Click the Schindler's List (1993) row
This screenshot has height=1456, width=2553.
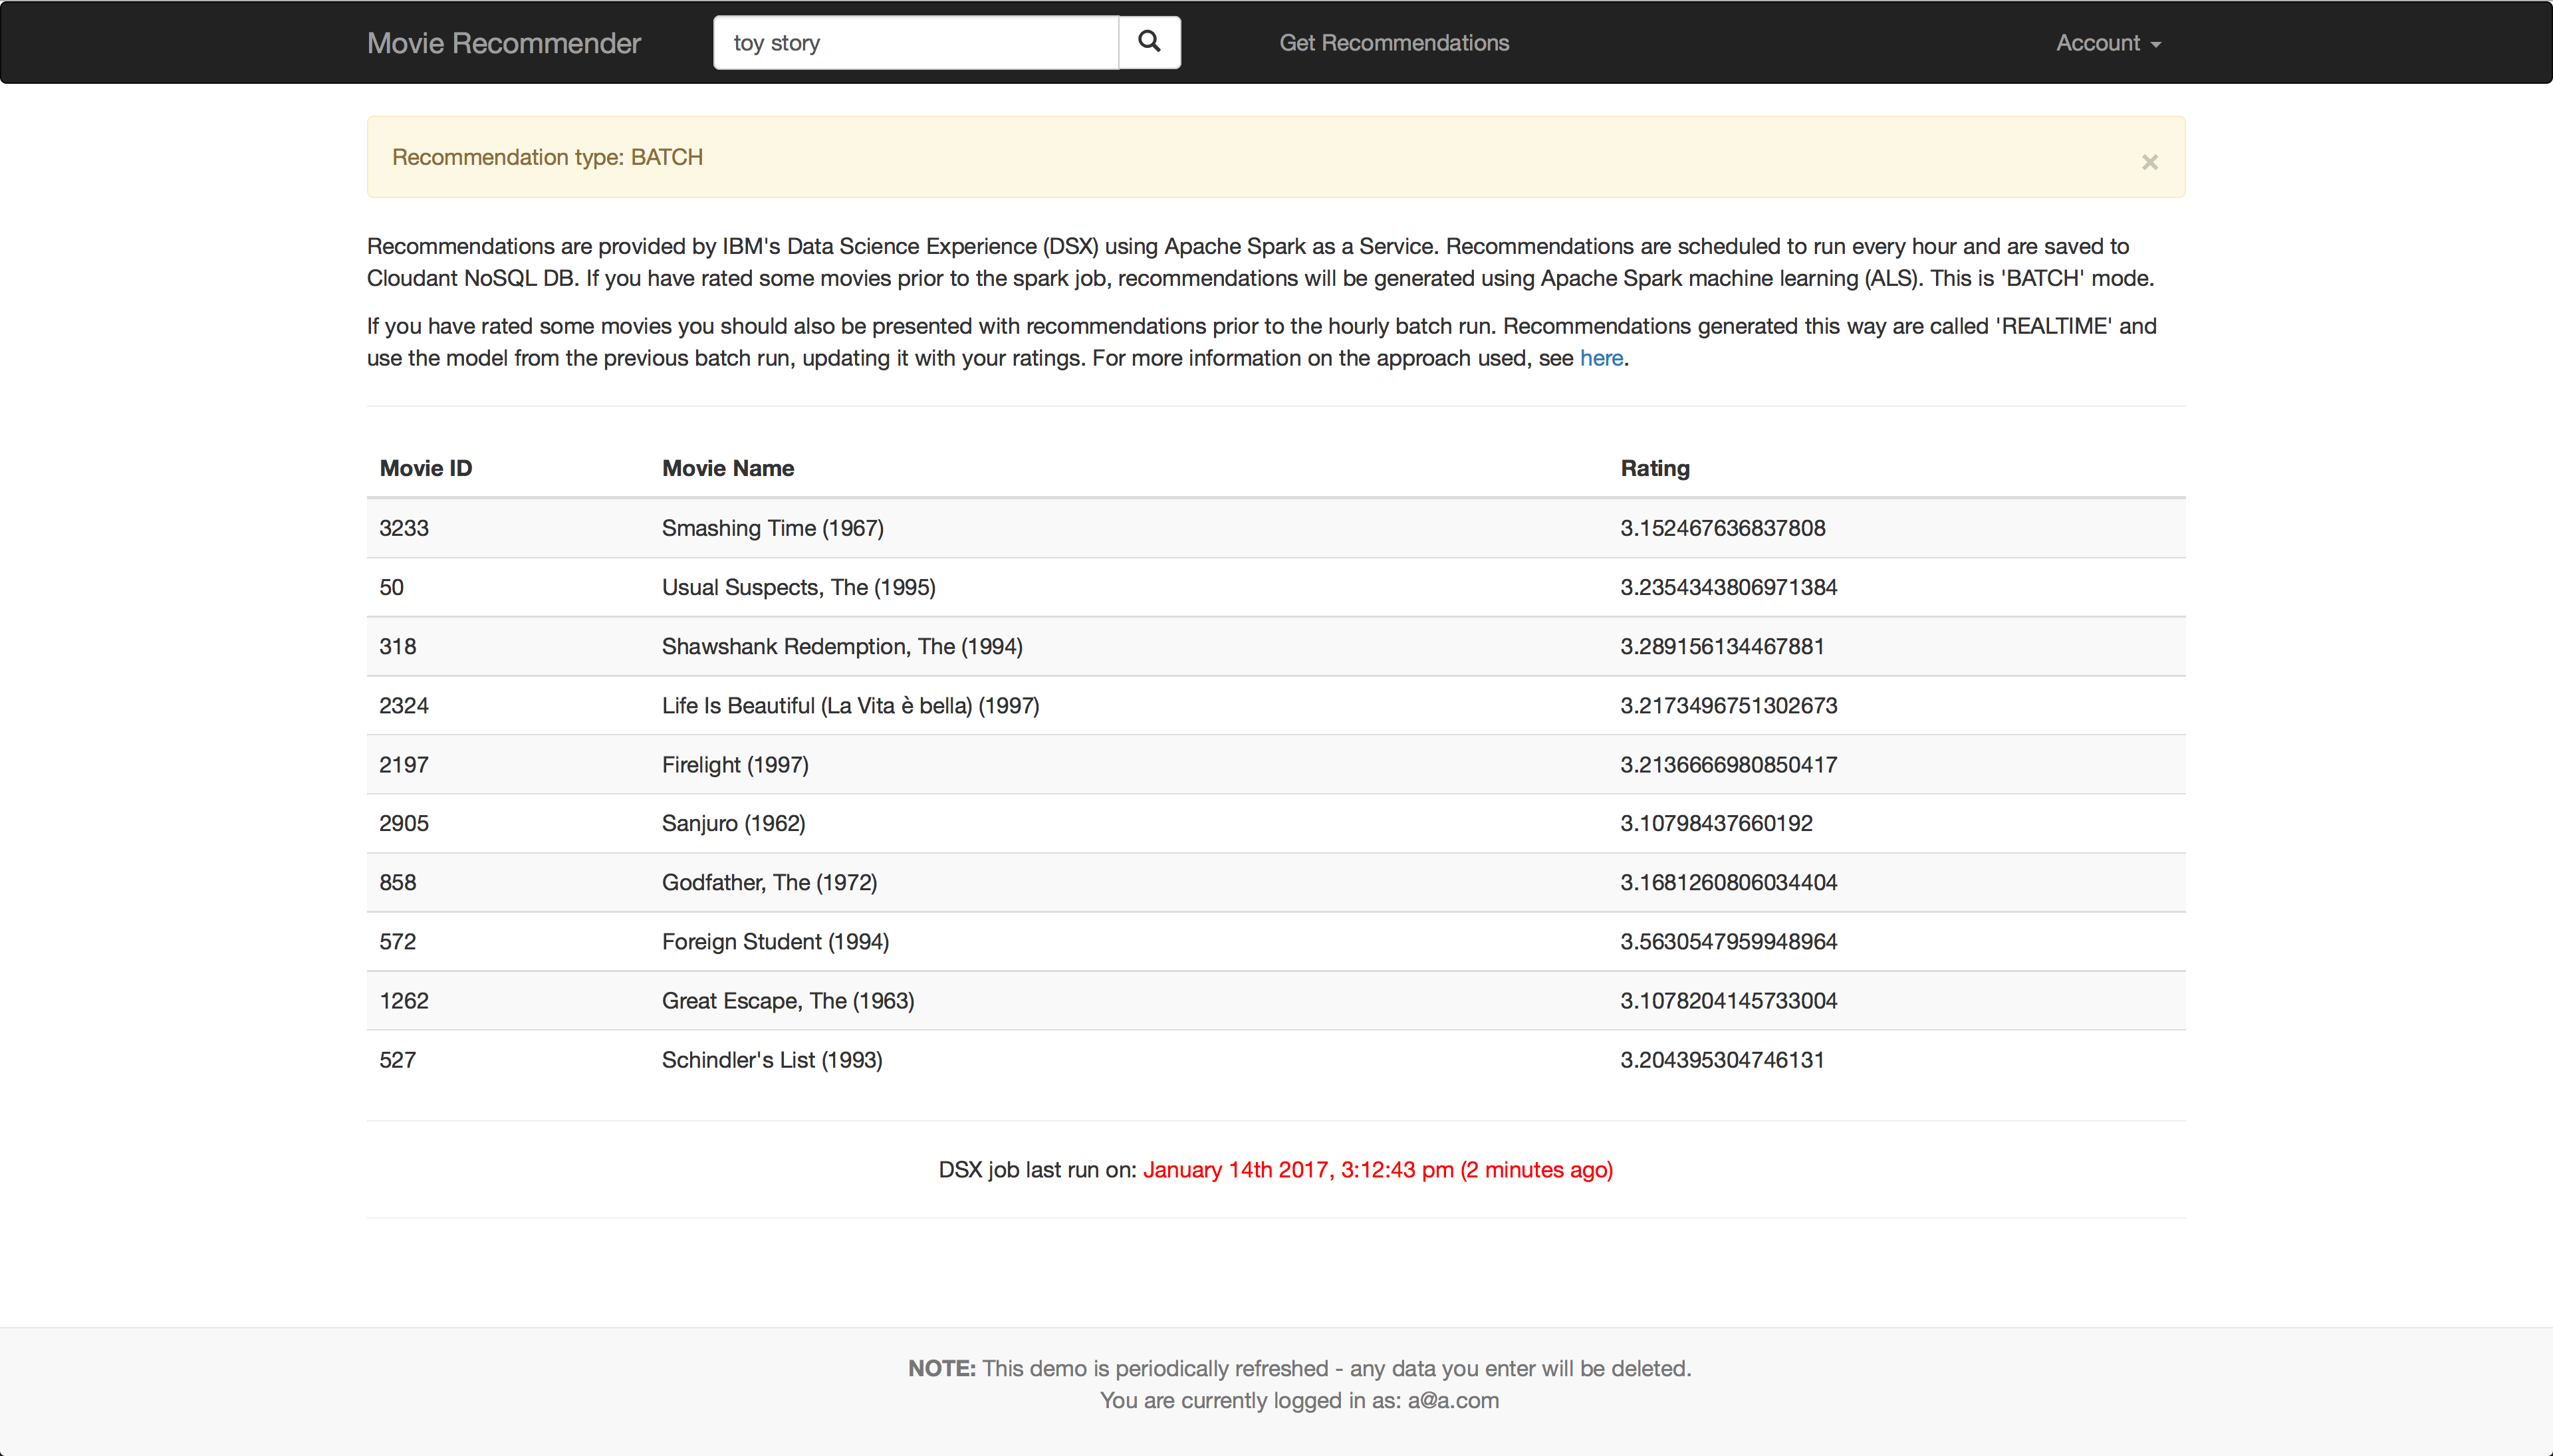coord(771,1060)
